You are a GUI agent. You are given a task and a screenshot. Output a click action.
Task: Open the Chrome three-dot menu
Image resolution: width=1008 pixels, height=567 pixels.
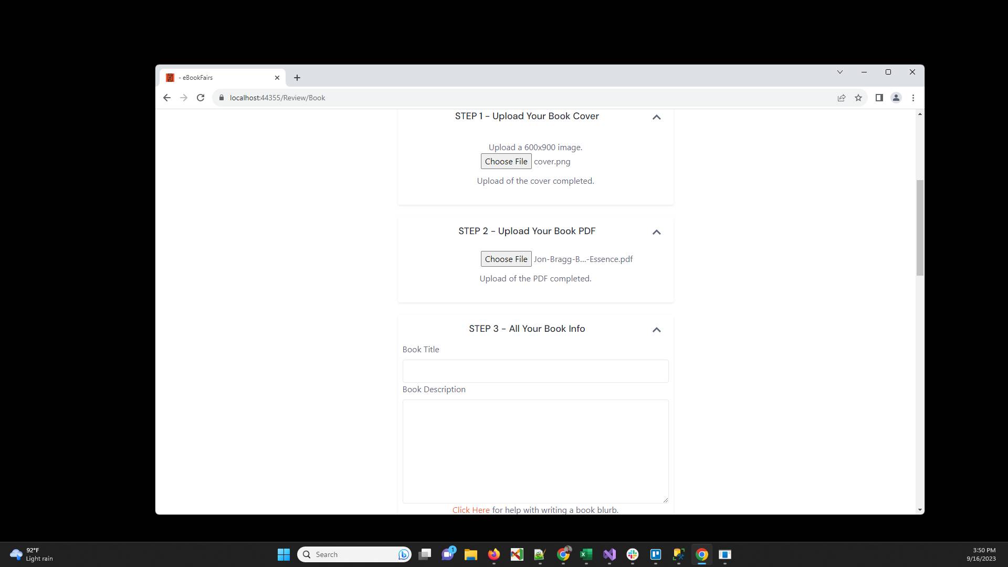click(x=913, y=98)
